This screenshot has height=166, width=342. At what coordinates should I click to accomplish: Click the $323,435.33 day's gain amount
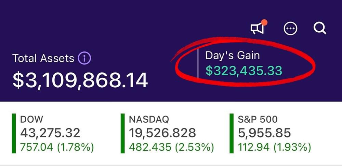coord(244,71)
